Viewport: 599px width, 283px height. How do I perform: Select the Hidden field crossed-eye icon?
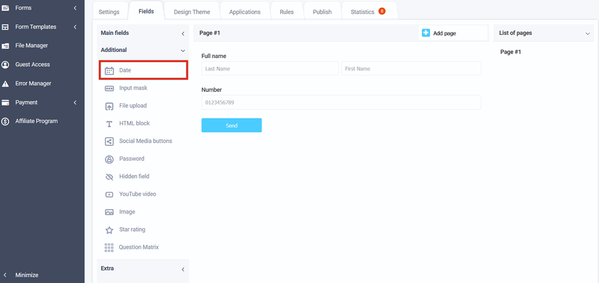(109, 176)
